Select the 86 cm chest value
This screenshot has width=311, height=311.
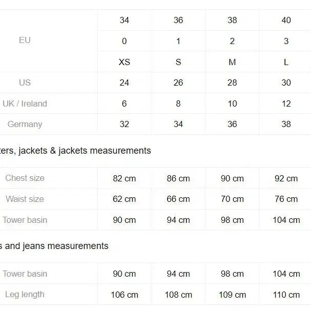tap(178, 178)
